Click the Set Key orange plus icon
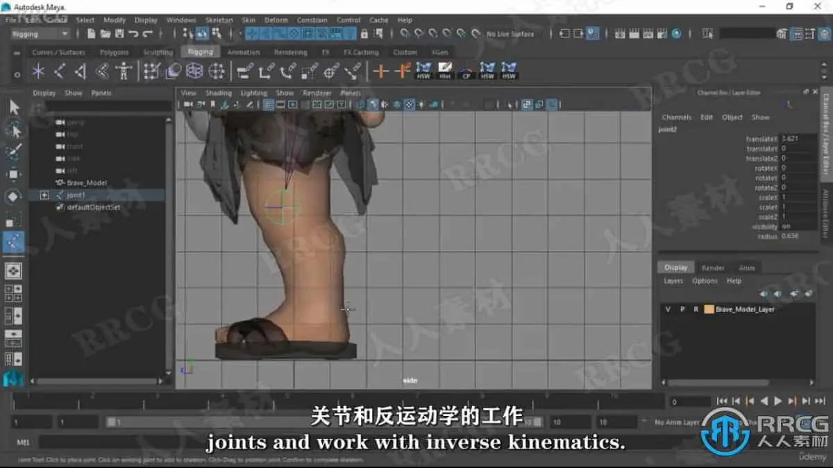833x468 pixels. click(x=380, y=71)
